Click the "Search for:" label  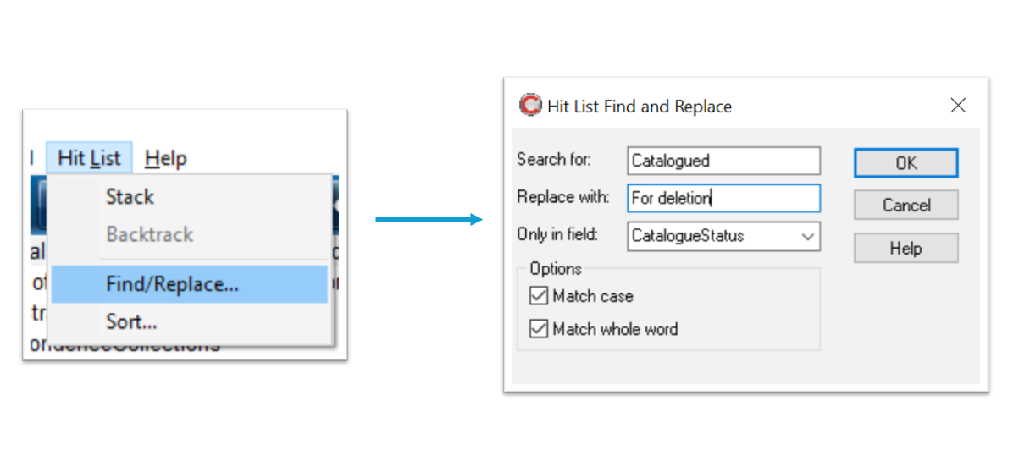[x=554, y=160]
